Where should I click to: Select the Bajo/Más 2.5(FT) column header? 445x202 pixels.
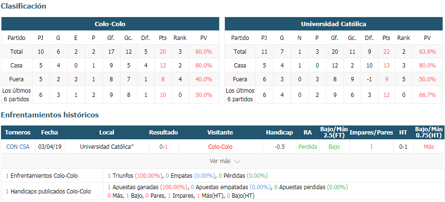click(x=334, y=132)
